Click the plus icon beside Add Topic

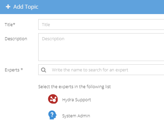click(8, 7)
